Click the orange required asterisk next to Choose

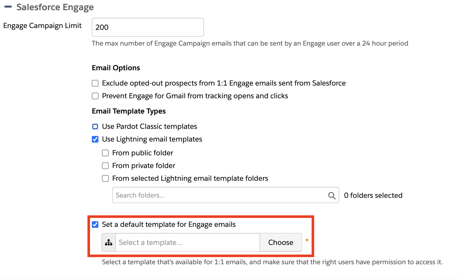tap(307, 240)
